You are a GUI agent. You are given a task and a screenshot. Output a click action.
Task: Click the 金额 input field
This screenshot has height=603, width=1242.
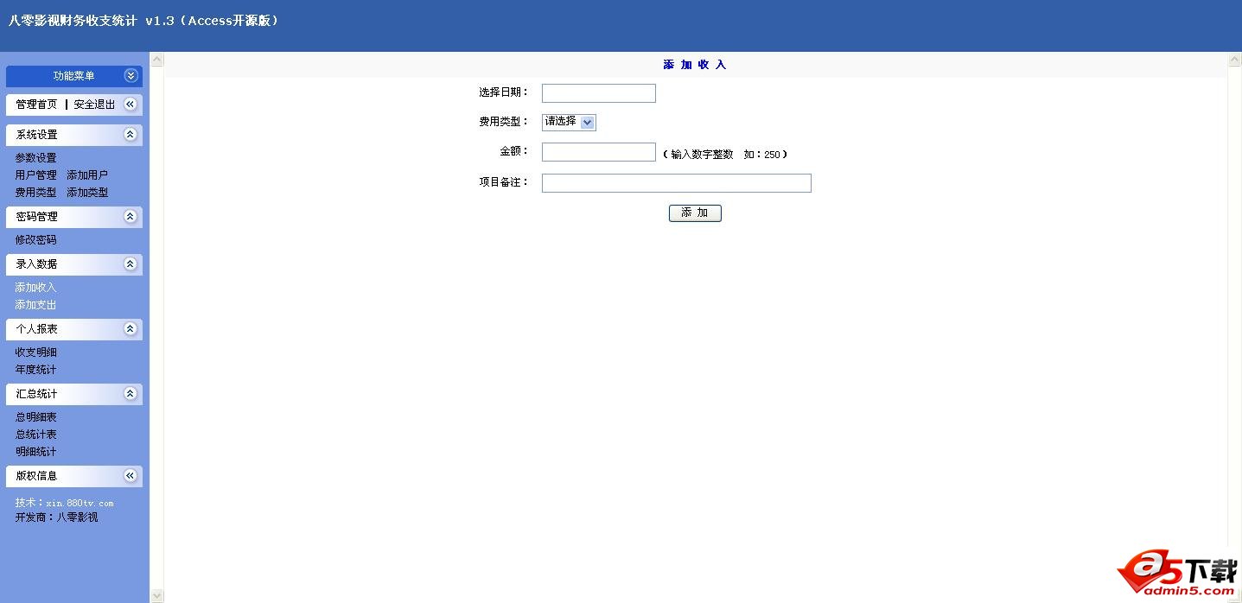point(599,152)
